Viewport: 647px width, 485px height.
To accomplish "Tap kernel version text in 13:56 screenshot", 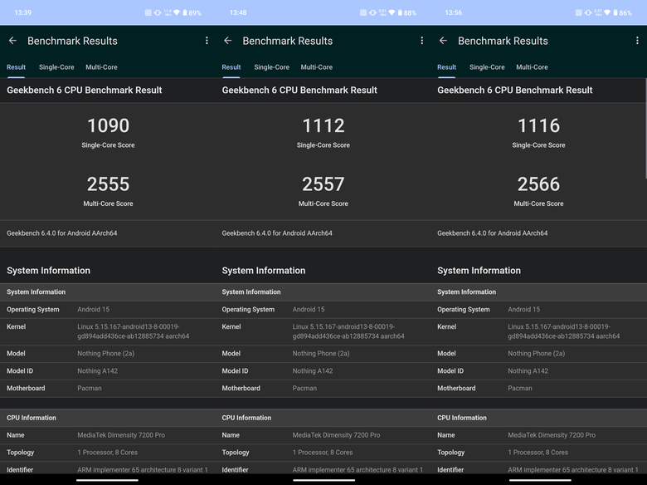I will click(564, 331).
